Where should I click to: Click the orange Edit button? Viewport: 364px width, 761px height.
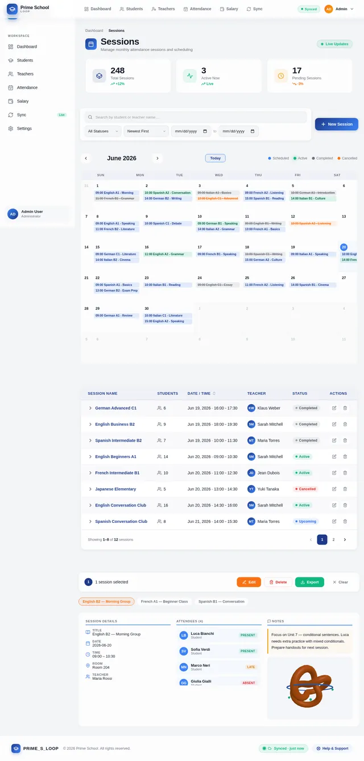(x=249, y=582)
